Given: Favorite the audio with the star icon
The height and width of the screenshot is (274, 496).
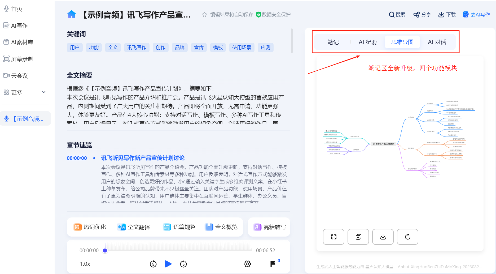Looking at the screenshot, I should coord(204,15).
